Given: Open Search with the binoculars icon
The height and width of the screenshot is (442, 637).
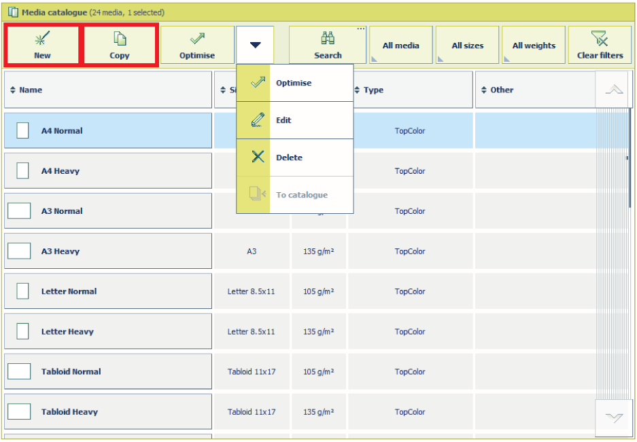Looking at the screenshot, I should [328, 39].
